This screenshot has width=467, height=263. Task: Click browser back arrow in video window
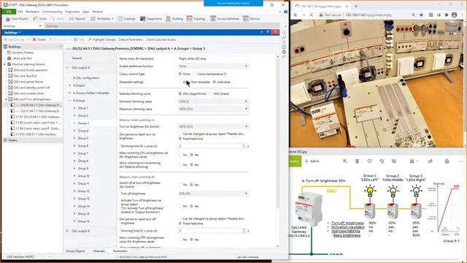coord(296,15)
